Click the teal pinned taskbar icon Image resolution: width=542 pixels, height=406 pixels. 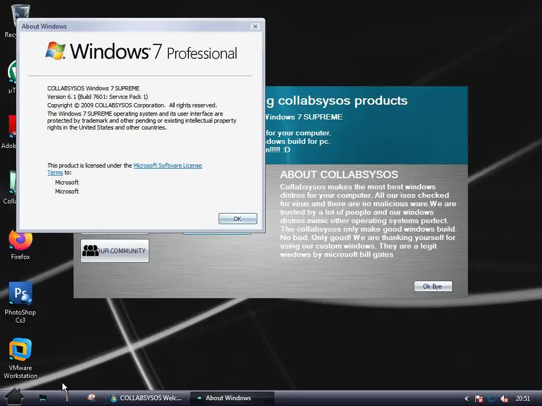pyautogui.click(x=42, y=398)
